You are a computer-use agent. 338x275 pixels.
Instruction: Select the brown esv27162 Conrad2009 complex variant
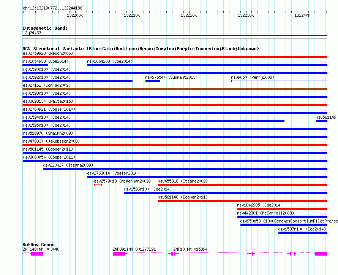[x=175, y=89]
